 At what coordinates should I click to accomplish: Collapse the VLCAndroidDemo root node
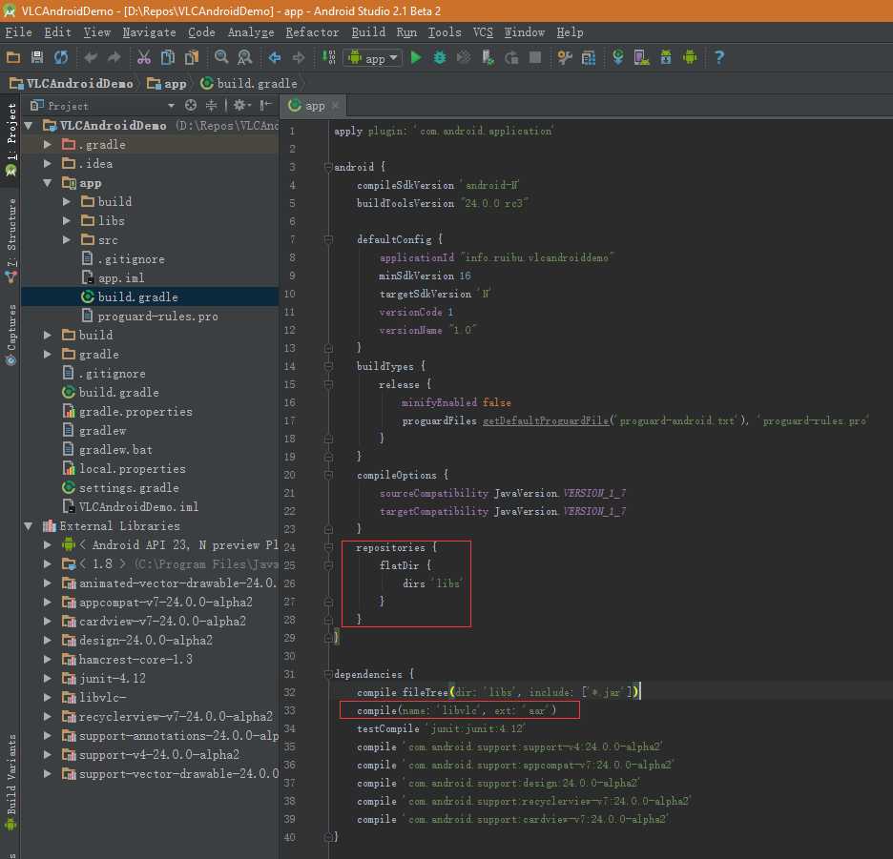29,125
